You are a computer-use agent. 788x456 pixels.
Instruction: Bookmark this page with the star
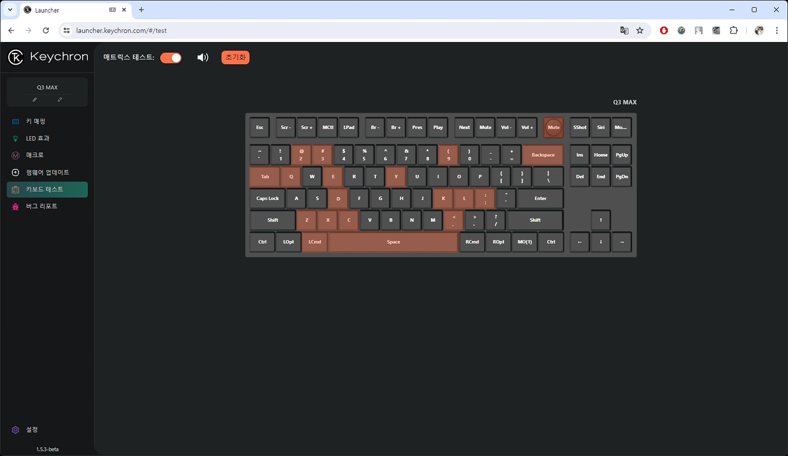(x=640, y=31)
